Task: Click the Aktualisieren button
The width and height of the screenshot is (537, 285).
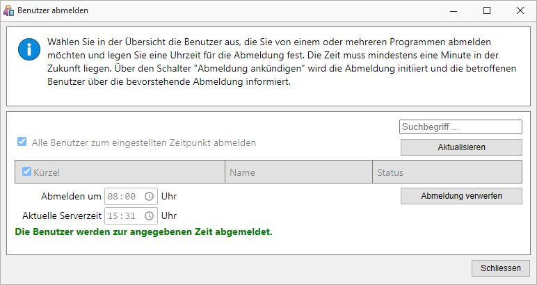Action: (461, 147)
